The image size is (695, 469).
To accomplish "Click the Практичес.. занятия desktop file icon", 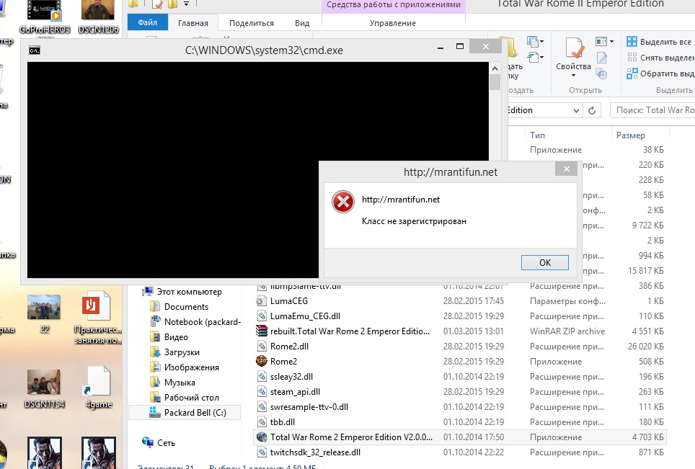I will click(96, 305).
